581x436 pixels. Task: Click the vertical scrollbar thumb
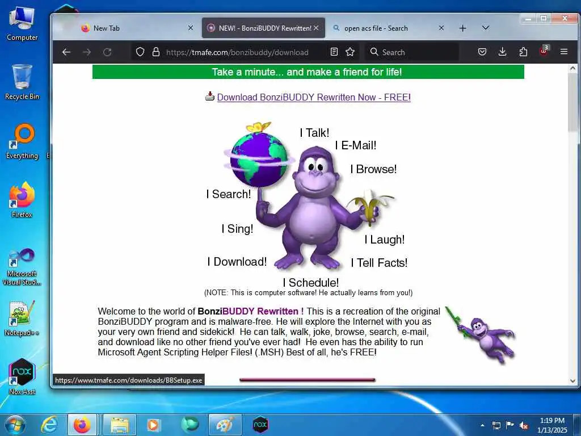tap(573, 102)
